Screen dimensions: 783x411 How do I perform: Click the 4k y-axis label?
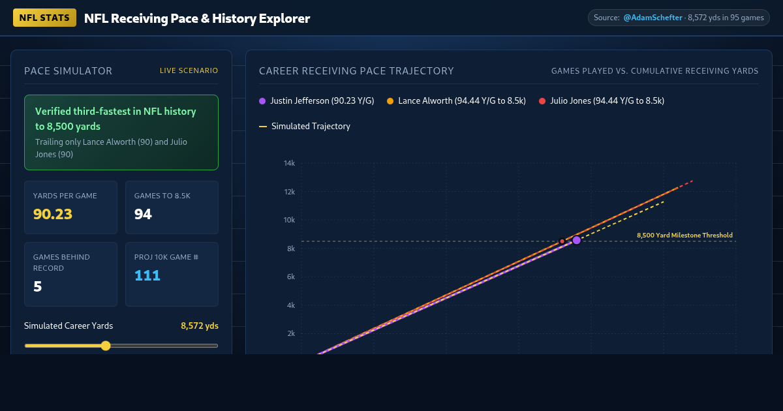coord(290,305)
